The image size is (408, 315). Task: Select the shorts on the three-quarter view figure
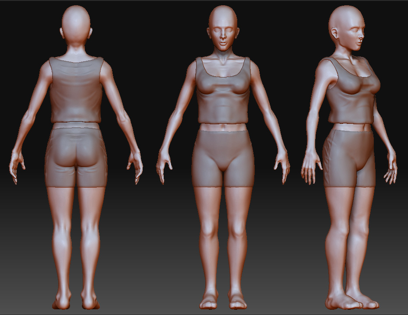click(x=348, y=158)
